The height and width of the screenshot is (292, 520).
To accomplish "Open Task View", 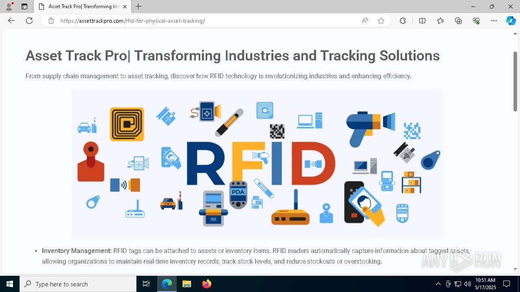I will tap(146, 284).
